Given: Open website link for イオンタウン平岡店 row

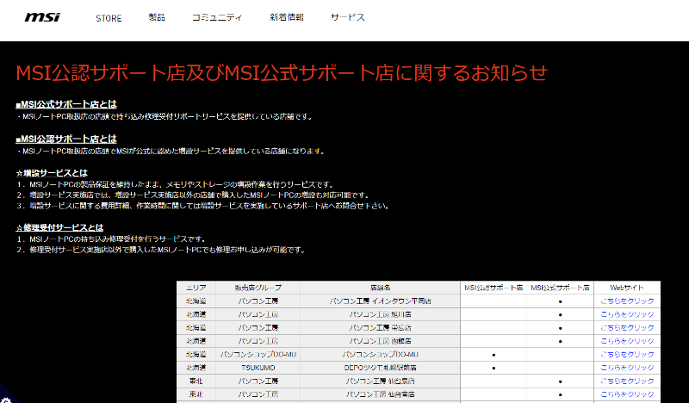Looking at the screenshot, I should [x=627, y=301].
